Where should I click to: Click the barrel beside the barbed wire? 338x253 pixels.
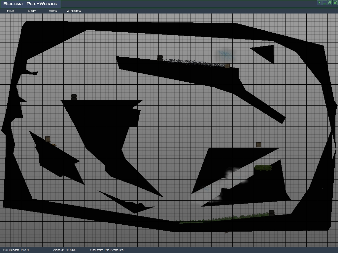click(160, 58)
